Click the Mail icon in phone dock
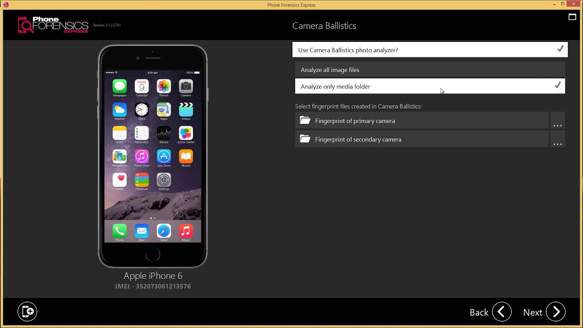The image size is (583, 328). coord(142,231)
